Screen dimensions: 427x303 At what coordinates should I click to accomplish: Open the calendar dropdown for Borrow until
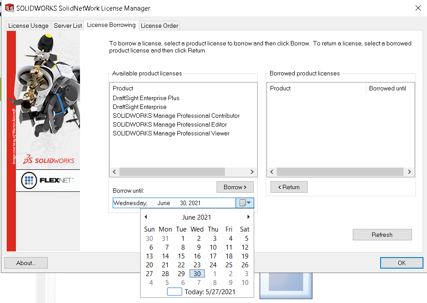(x=245, y=203)
